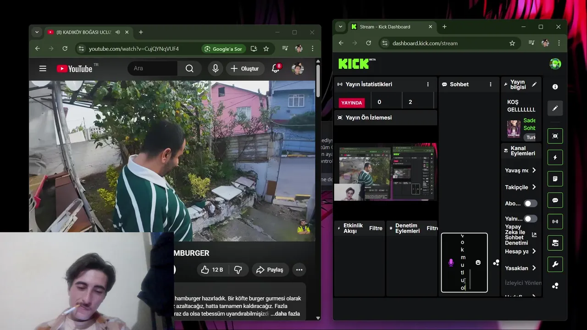
Task: Click Filtre in Etkinlik Akışı panel
Action: 376,228
